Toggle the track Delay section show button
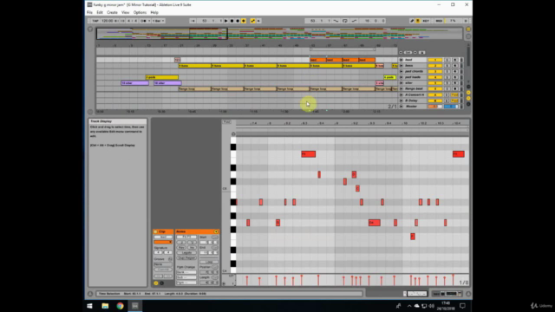Viewport: 555px width, 312px height. pos(468,104)
